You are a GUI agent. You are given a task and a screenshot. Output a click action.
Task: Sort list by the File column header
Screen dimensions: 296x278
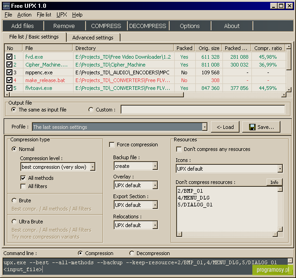coord(48,48)
